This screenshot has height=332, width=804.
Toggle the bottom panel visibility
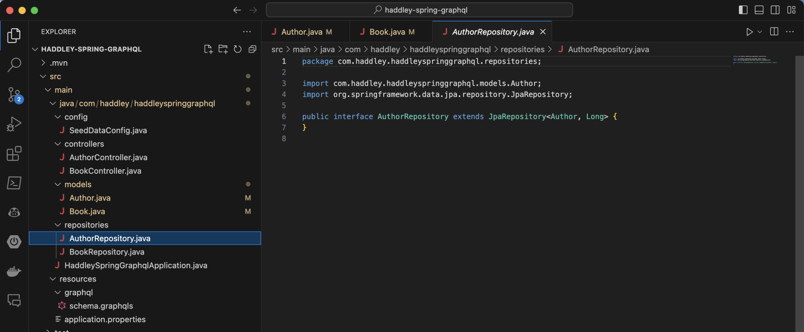coord(759,10)
